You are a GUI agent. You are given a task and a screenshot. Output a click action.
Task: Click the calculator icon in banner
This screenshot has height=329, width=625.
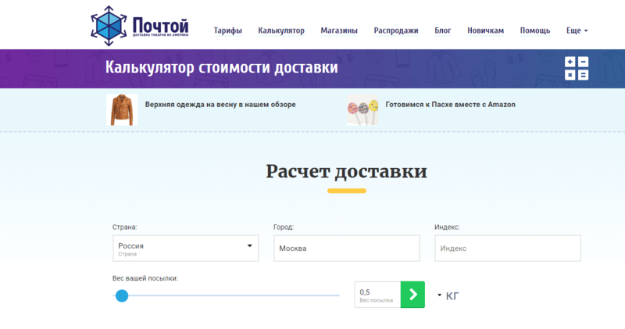point(576,69)
